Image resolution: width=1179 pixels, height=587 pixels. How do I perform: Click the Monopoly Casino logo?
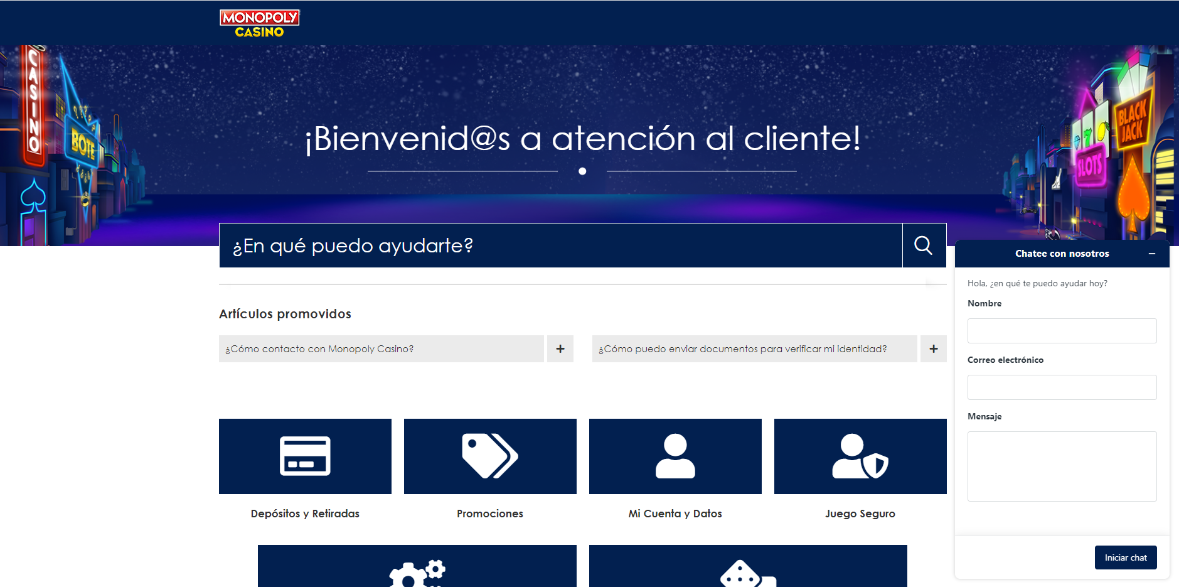(259, 24)
